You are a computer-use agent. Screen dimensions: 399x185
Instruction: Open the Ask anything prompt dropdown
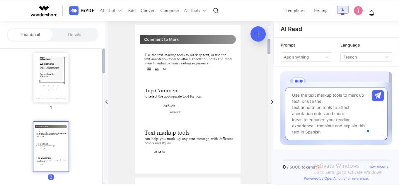pos(306,57)
